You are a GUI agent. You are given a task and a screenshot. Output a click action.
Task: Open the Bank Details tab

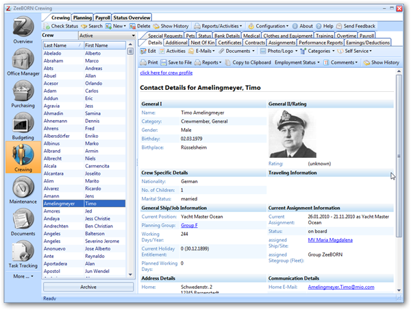[227, 36]
